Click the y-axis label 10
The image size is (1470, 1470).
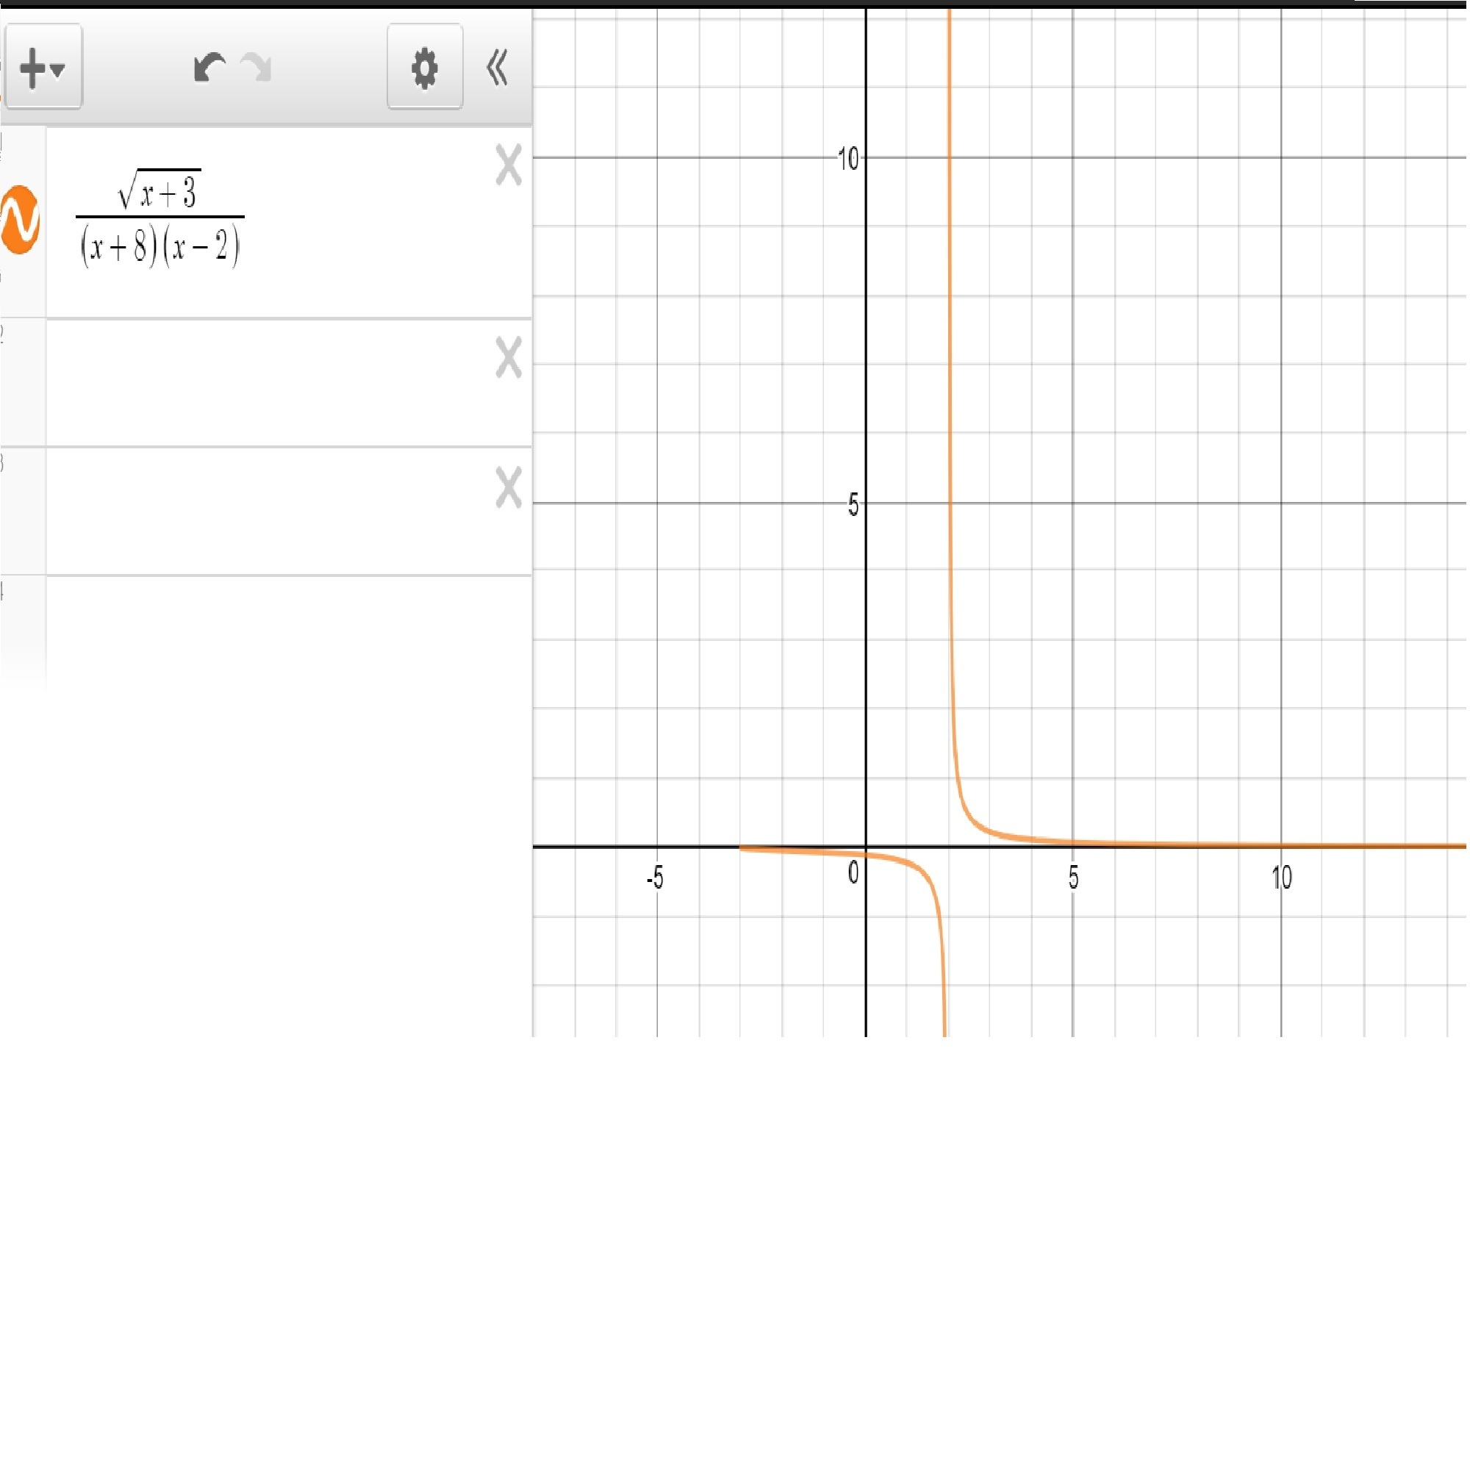pos(847,159)
